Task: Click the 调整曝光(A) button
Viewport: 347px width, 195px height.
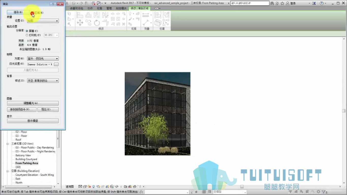Action: pos(33,103)
